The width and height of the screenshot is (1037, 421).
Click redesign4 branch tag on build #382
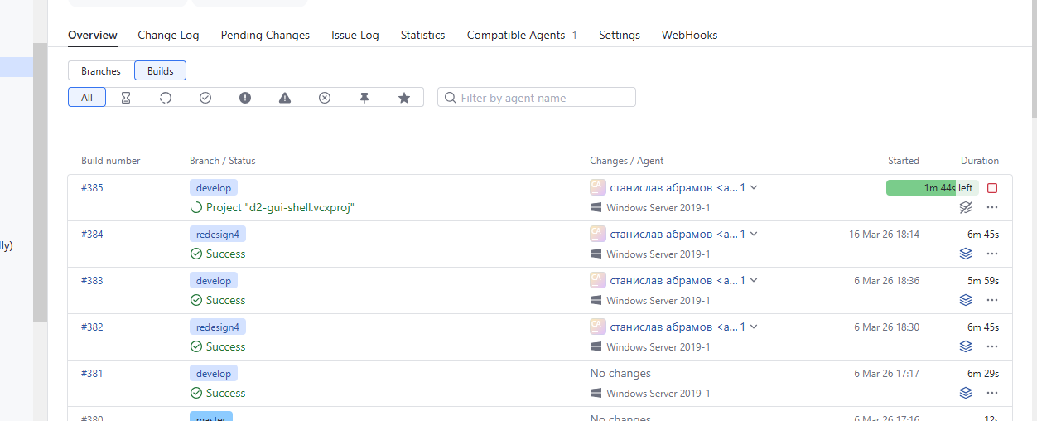click(x=218, y=327)
